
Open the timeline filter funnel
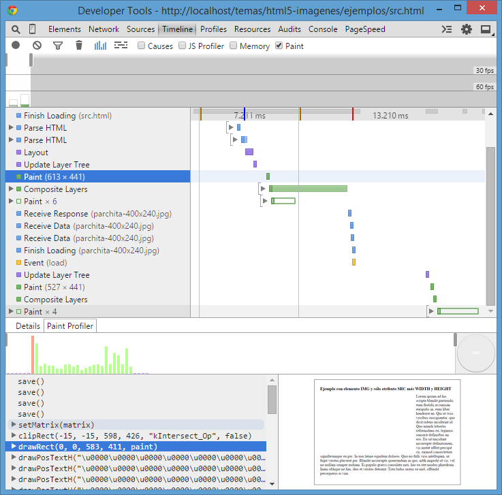58,46
